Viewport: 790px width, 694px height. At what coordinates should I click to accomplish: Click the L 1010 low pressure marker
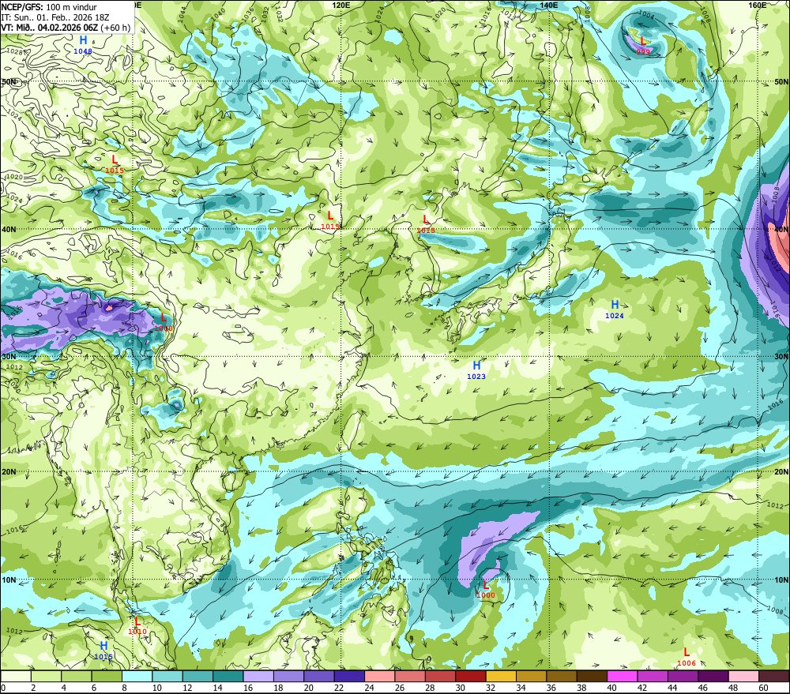click(137, 625)
